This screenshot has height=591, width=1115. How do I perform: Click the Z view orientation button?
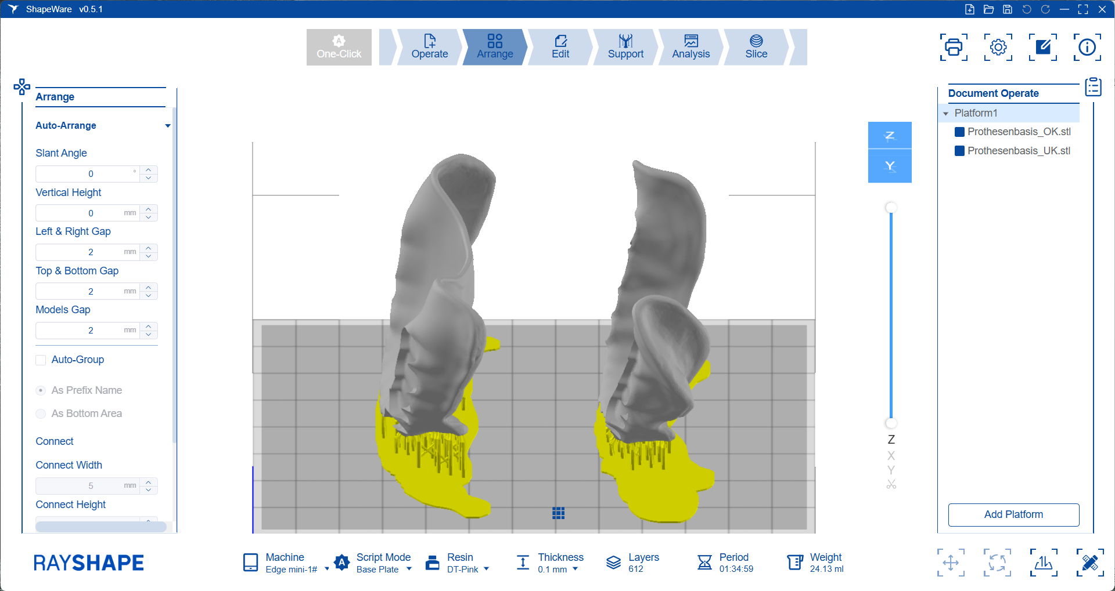coord(890,136)
